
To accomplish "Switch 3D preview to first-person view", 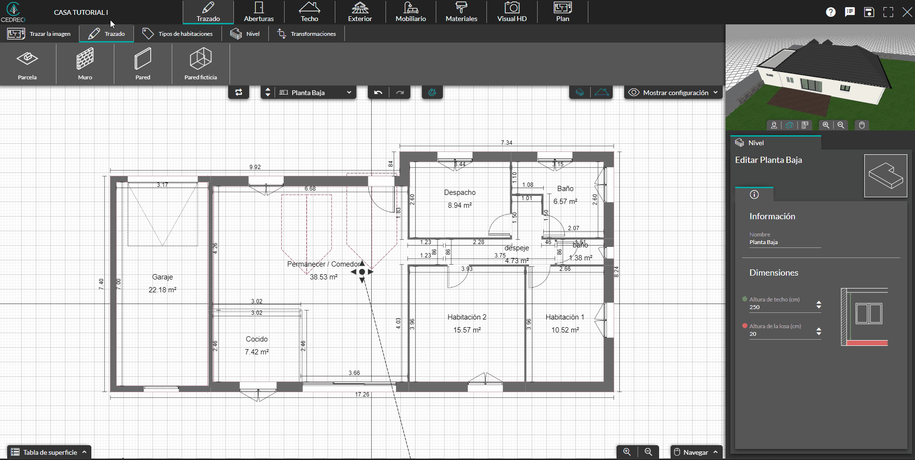I will click(x=774, y=125).
